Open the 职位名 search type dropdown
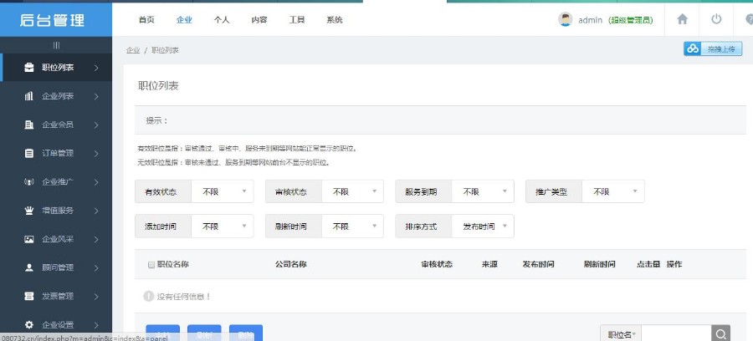 [621, 334]
